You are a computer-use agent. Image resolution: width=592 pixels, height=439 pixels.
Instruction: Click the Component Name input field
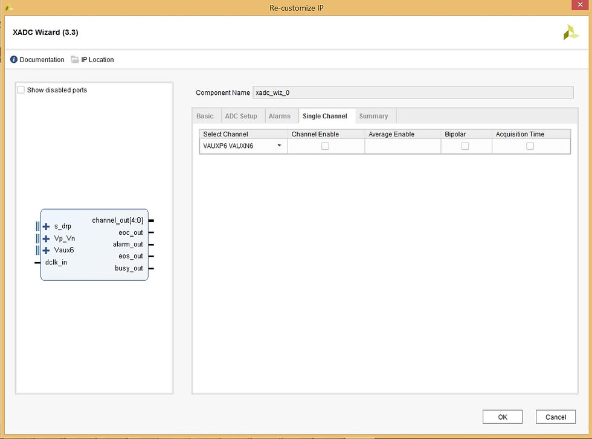[x=413, y=92]
